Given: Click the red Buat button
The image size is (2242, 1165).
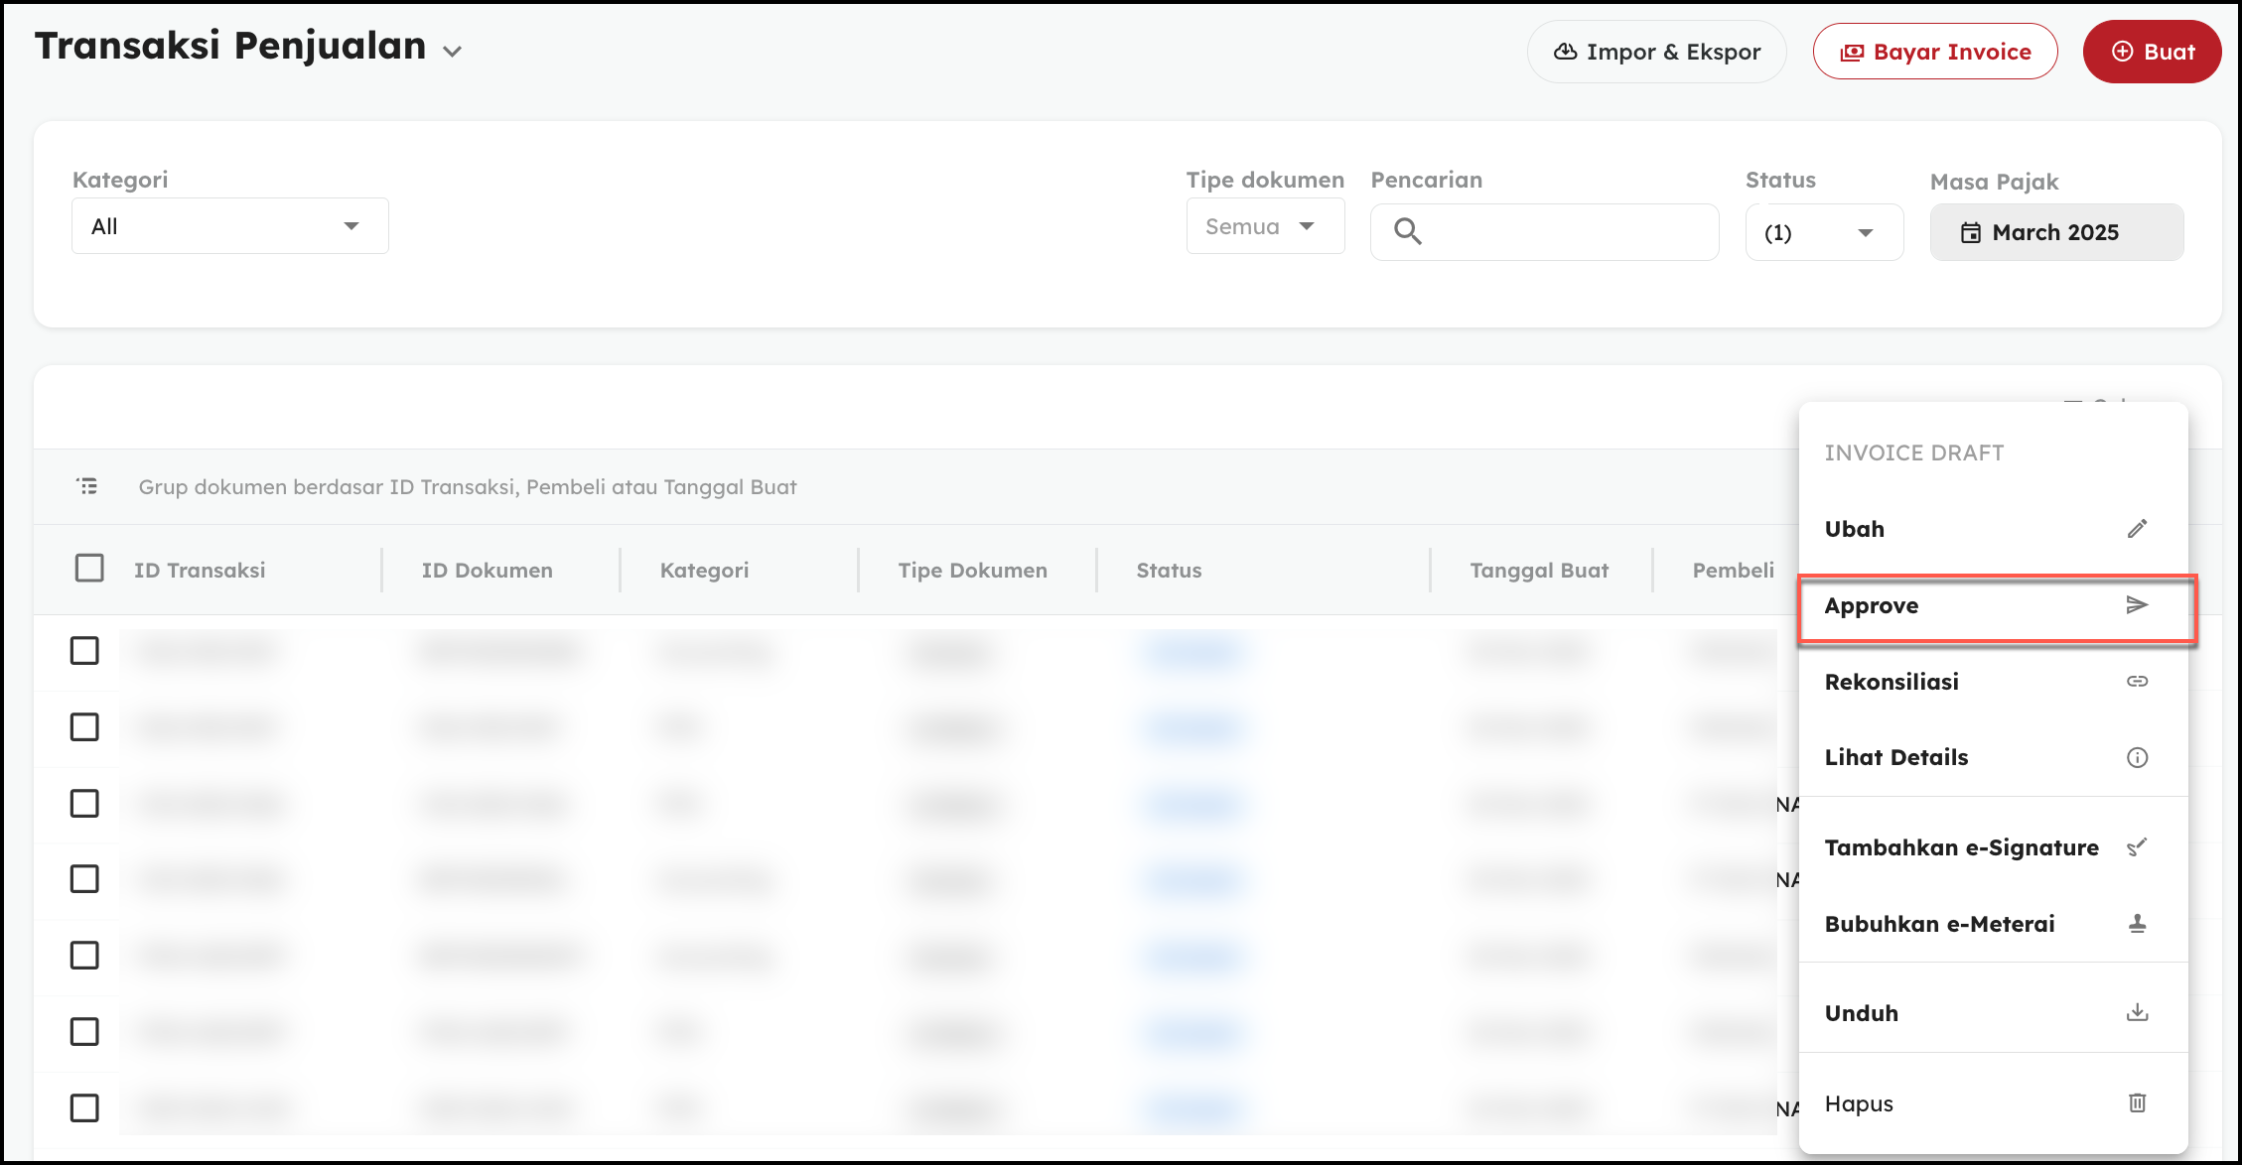Looking at the screenshot, I should point(2152,52).
